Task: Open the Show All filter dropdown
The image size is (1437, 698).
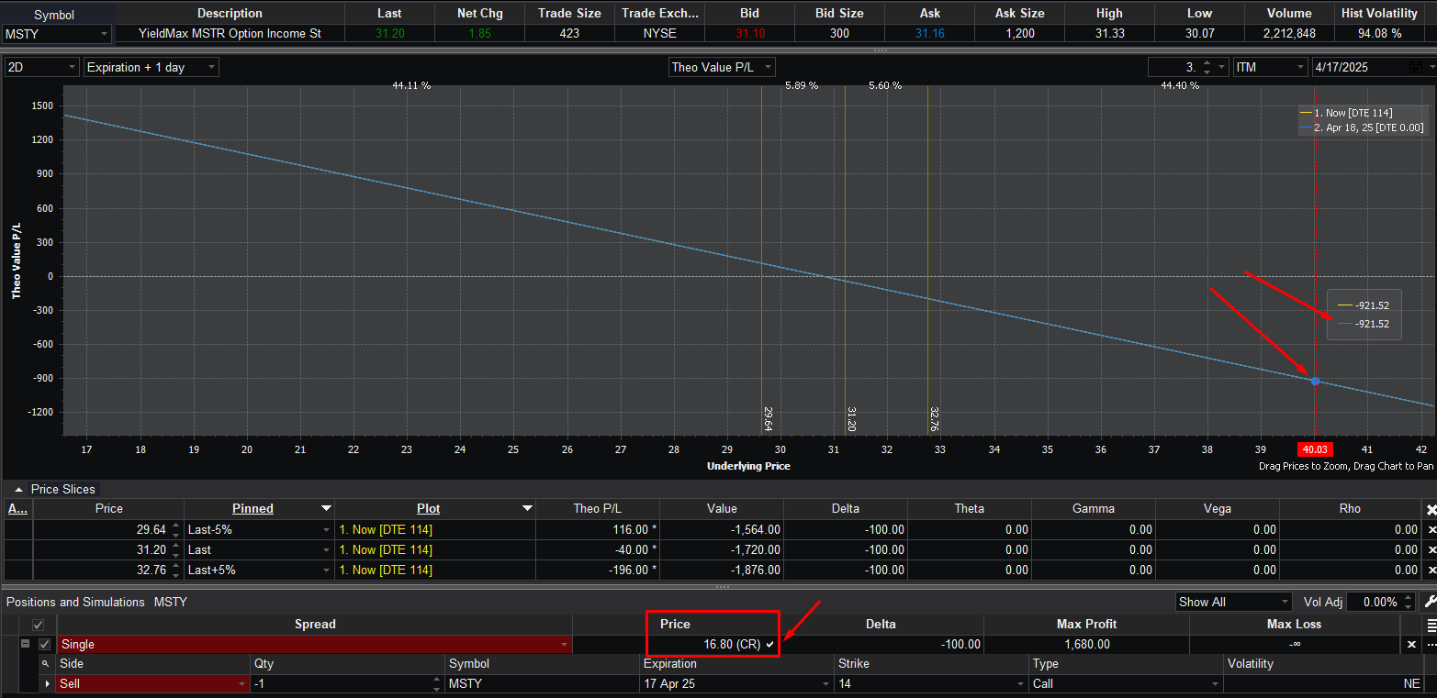Action: [1285, 603]
